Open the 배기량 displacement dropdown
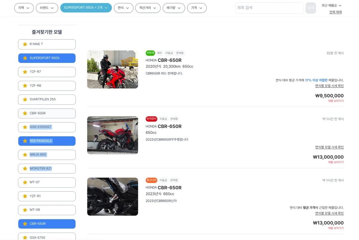The height and width of the screenshot is (240, 359). pyautogui.click(x=174, y=8)
